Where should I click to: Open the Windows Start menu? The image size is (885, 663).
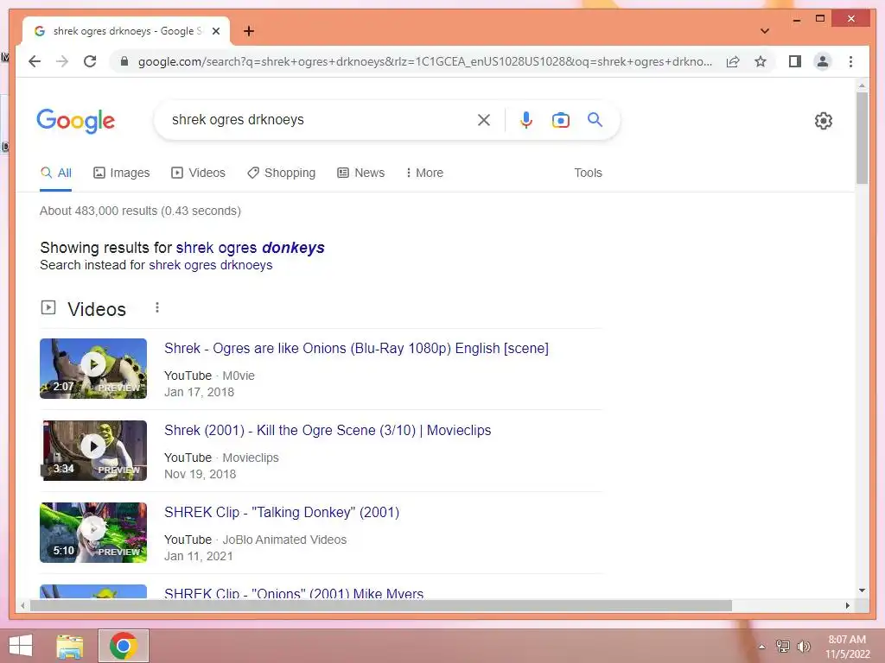pyautogui.click(x=21, y=646)
